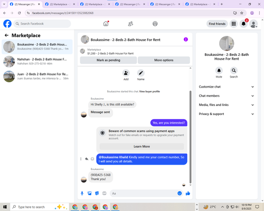Mute this conversation with bell icon
Image resolution: width=264 pixels, height=211 pixels.
219,71
